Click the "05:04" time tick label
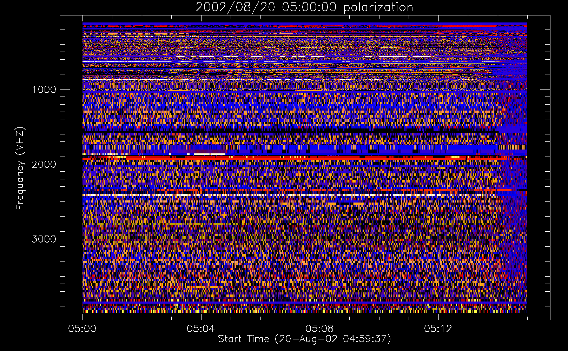 point(201,329)
